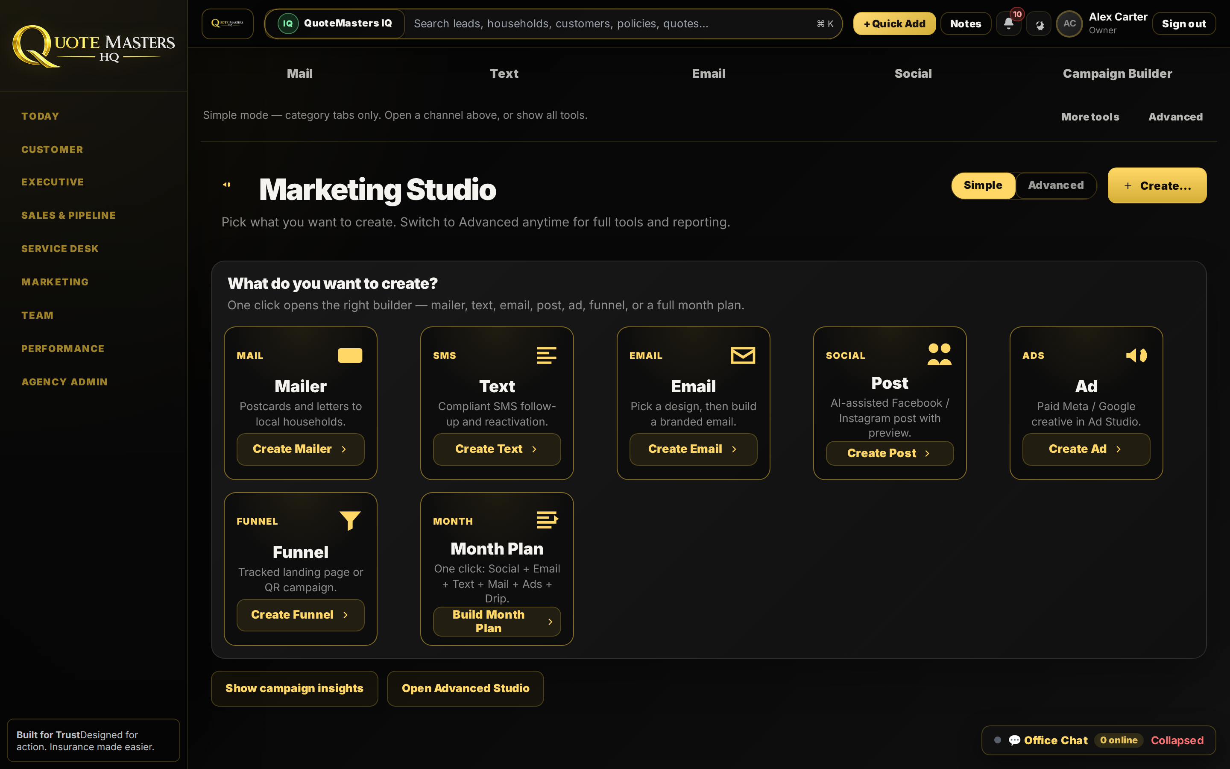Click Show campaign insights
This screenshot has height=769, width=1230.
294,688
